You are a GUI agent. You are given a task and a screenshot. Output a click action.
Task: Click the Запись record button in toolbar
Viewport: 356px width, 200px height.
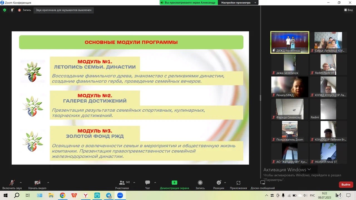(200, 185)
